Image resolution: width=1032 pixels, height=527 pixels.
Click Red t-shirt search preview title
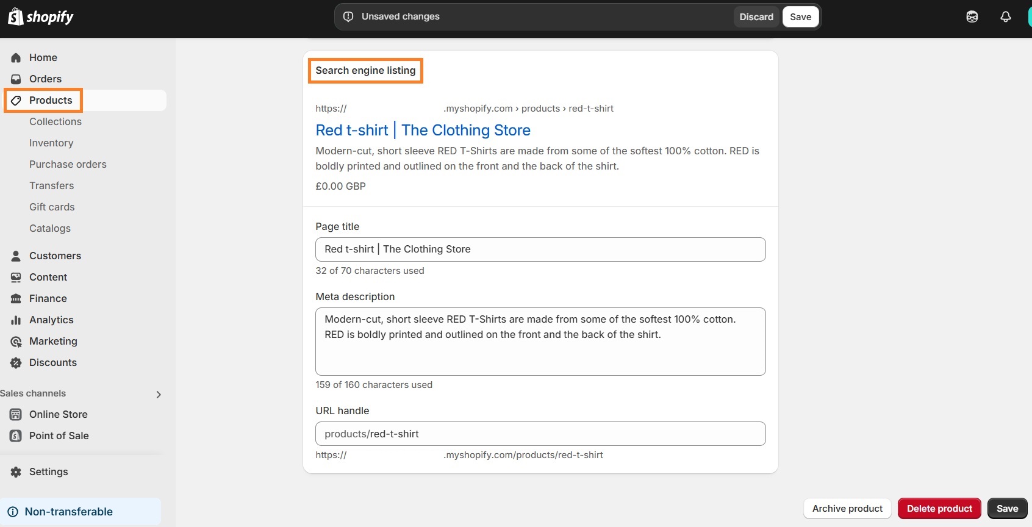[x=423, y=130]
